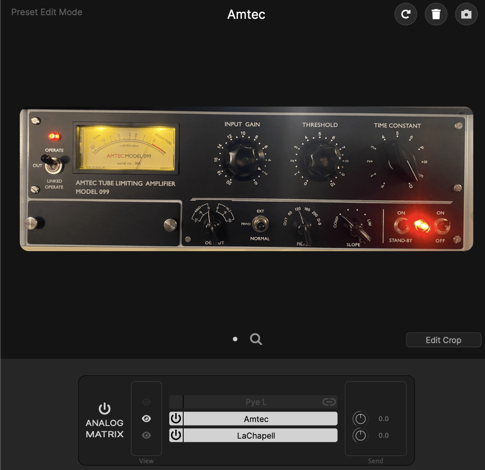The image size is (485, 470).
Task: Click the Edit Crop button
Action: tap(443, 340)
